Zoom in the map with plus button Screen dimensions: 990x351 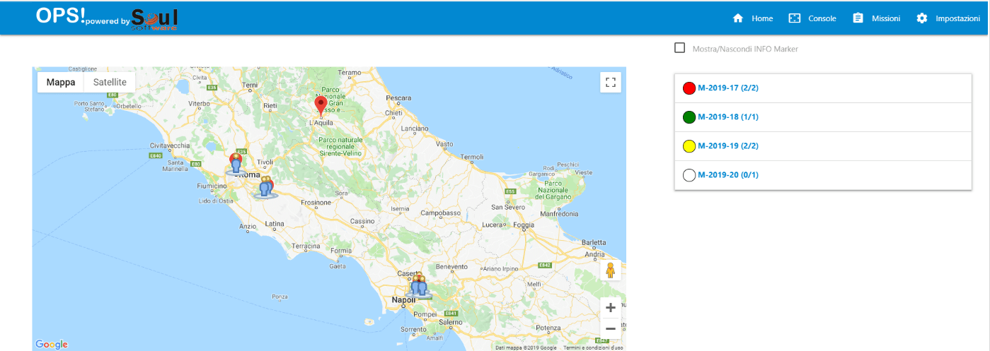click(x=611, y=308)
